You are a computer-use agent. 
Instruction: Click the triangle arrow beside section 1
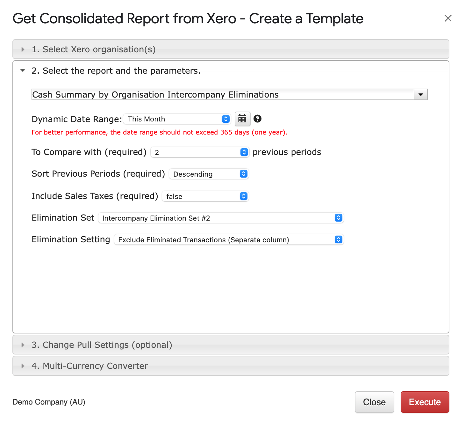click(23, 49)
